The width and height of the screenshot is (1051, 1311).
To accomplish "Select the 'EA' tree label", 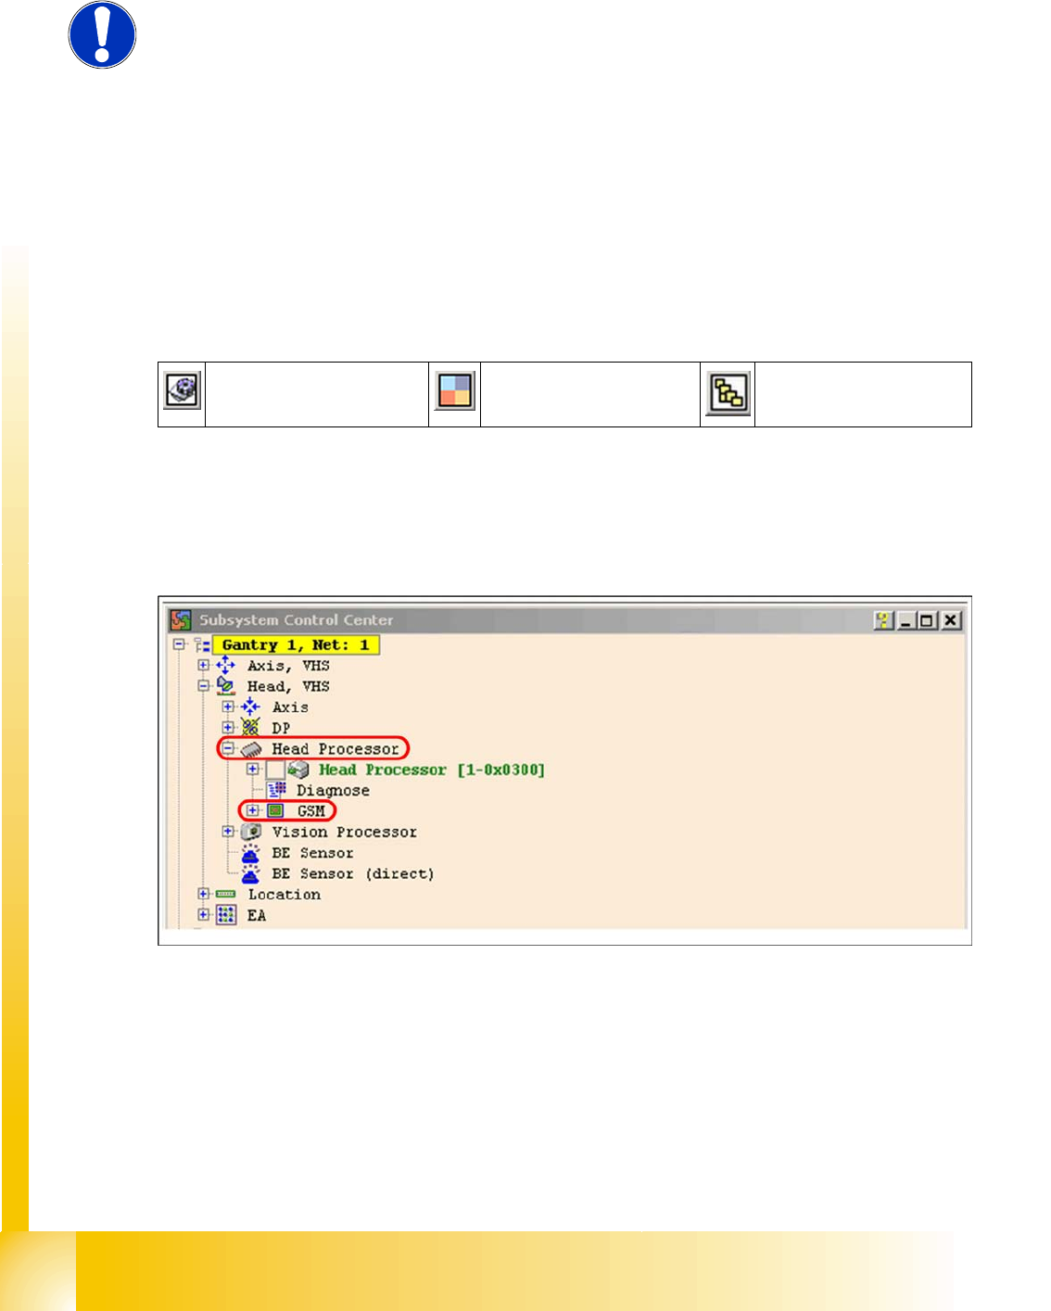I will (x=257, y=915).
